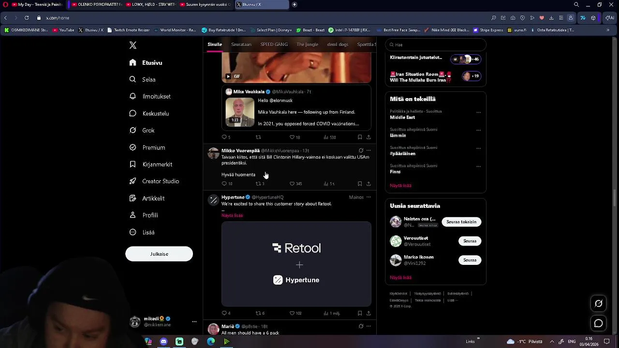Open Premium page
The width and height of the screenshot is (619, 348).
(x=147, y=147)
